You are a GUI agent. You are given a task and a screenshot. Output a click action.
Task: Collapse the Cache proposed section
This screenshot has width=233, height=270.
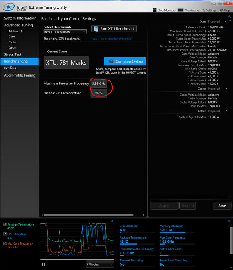coord(226,88)
